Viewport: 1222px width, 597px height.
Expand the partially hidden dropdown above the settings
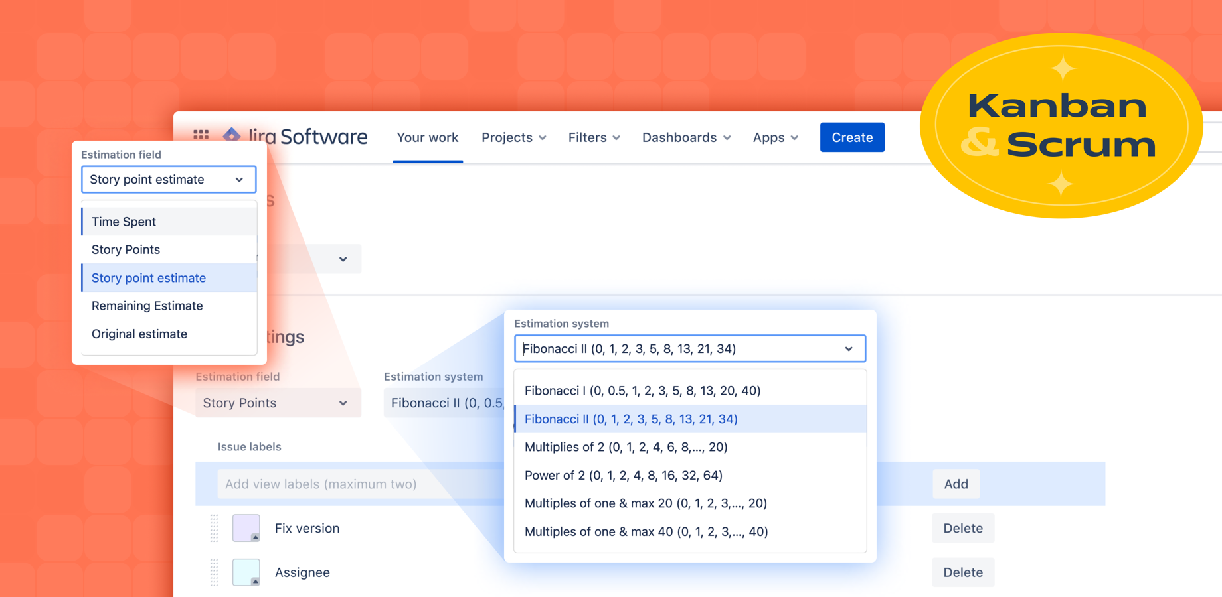313,259
